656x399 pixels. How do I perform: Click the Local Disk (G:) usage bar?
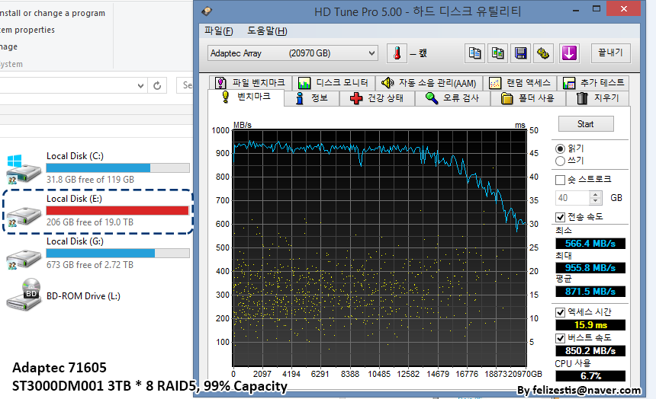pos(118,254)
